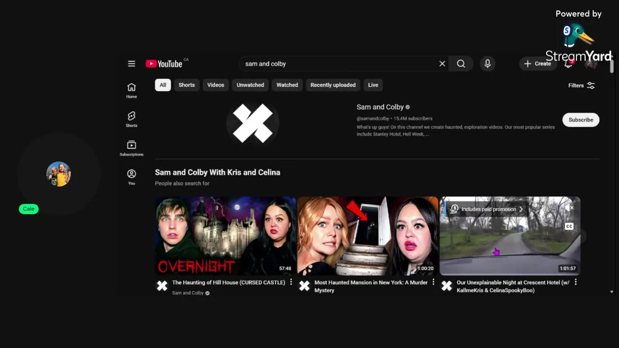The width and height of the screenshot is (619, 348).
Task: Play The Haunting of Hill House thumbnail
Action: 225,236
